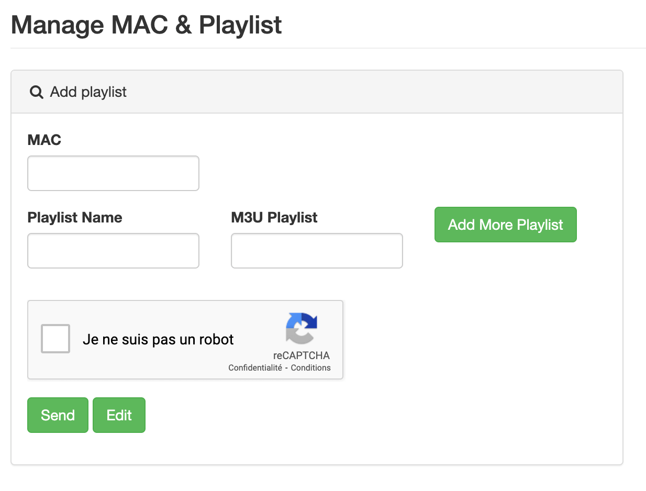
Task: Click the divider line below the page heading
Action: point(328,48)
